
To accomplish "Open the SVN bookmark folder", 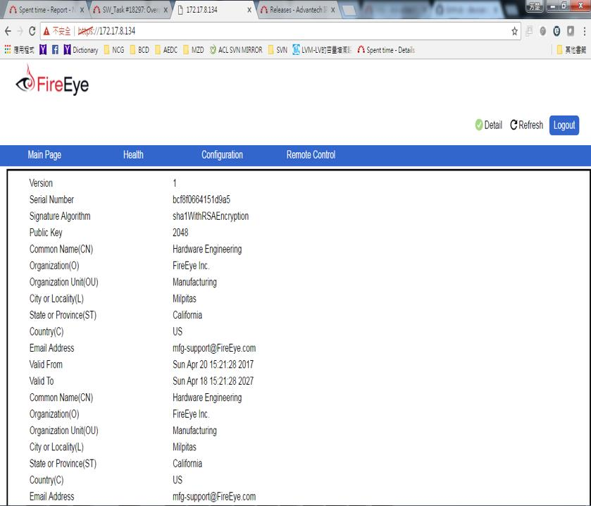I will click(x=278, y=50).
